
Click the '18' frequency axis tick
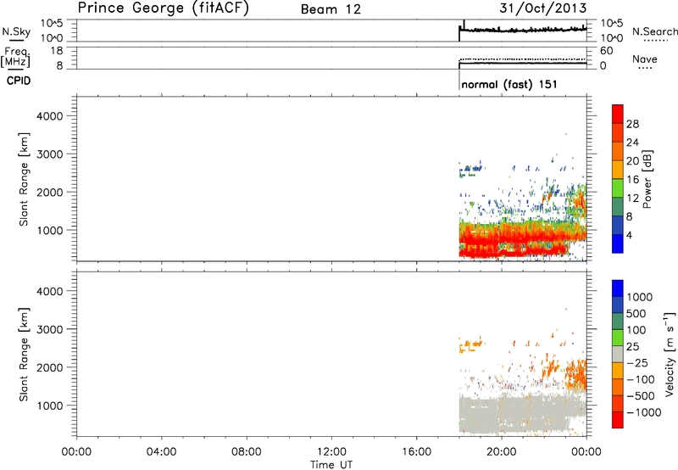(x=57, y=51)
